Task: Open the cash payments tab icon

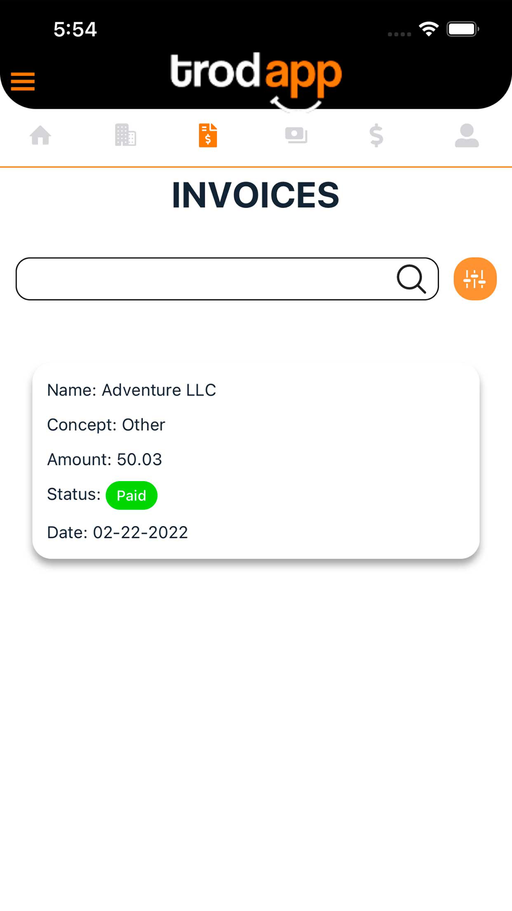Action: click(x=296, y=135)
